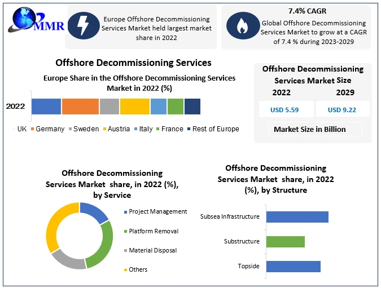Select the Subsea Infrastructure bar
This screenshot has height=288, width=381.
coord(297,216)
